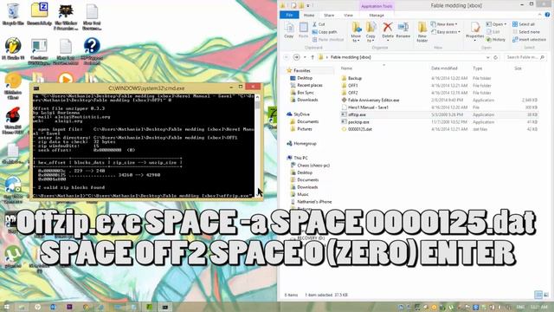The height and width of the screenshot is (312, 554).
Task: Open the Open dropdown in ribbon
Action: pos(496,24)
